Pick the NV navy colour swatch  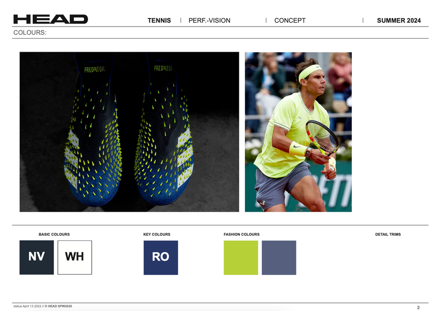coord(36,258)
